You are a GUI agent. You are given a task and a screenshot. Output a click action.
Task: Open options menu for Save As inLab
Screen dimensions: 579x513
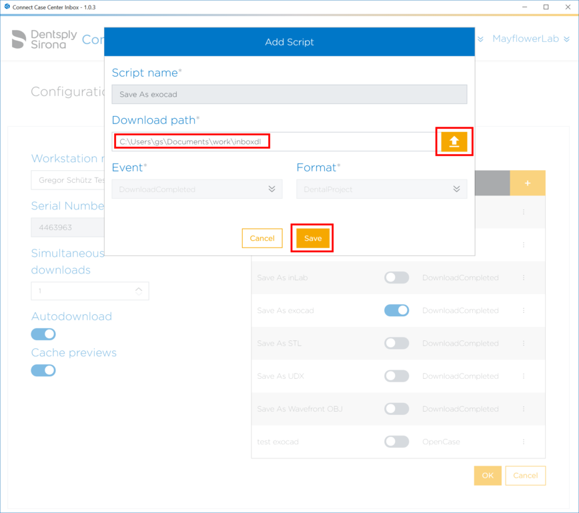coord(523,278)
